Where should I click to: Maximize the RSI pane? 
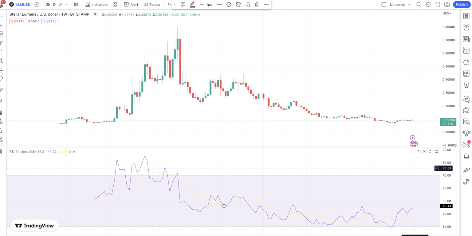coord(436,151)
